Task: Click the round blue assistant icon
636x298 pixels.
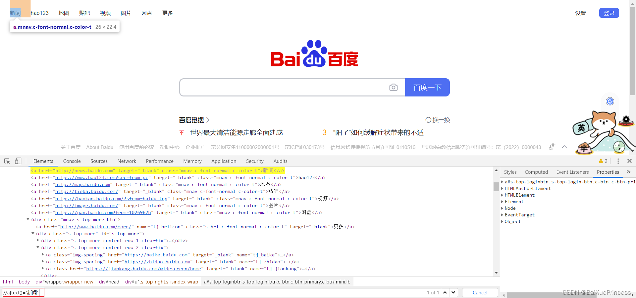Action: click(x=610, y=101)
